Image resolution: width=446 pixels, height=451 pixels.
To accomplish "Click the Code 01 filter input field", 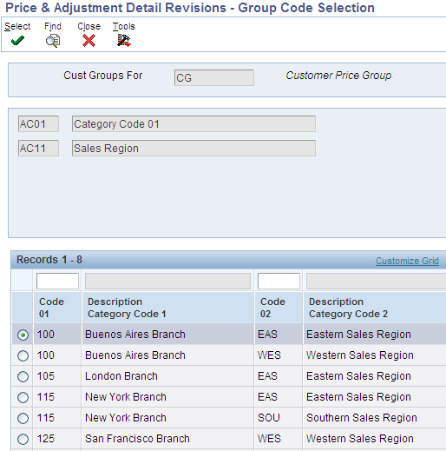I will 57,281.
